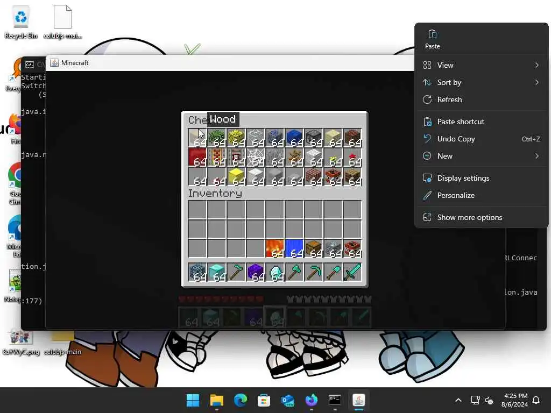Grab the yellow sponge block stack
The width and height of the screenshot is (551, 413).
pyautogui.click(x=236, y=138)
